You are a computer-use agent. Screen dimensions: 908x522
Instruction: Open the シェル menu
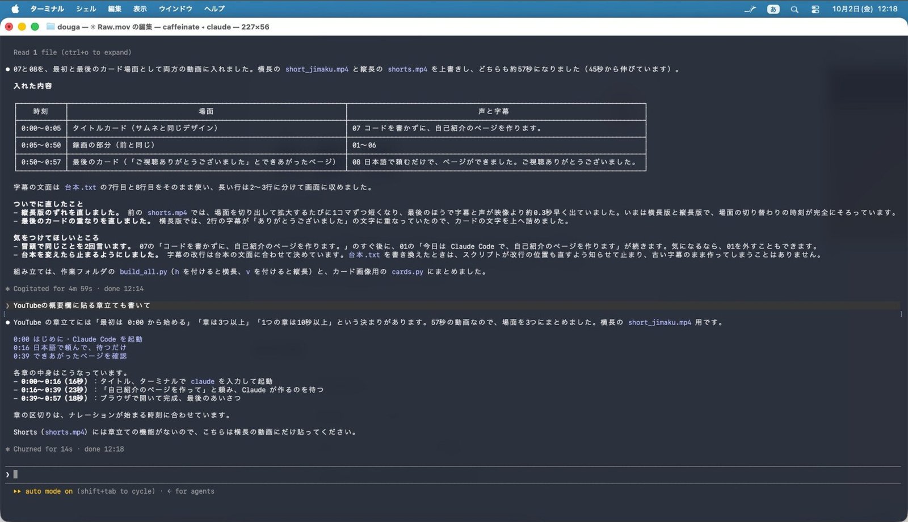[86, 9]
